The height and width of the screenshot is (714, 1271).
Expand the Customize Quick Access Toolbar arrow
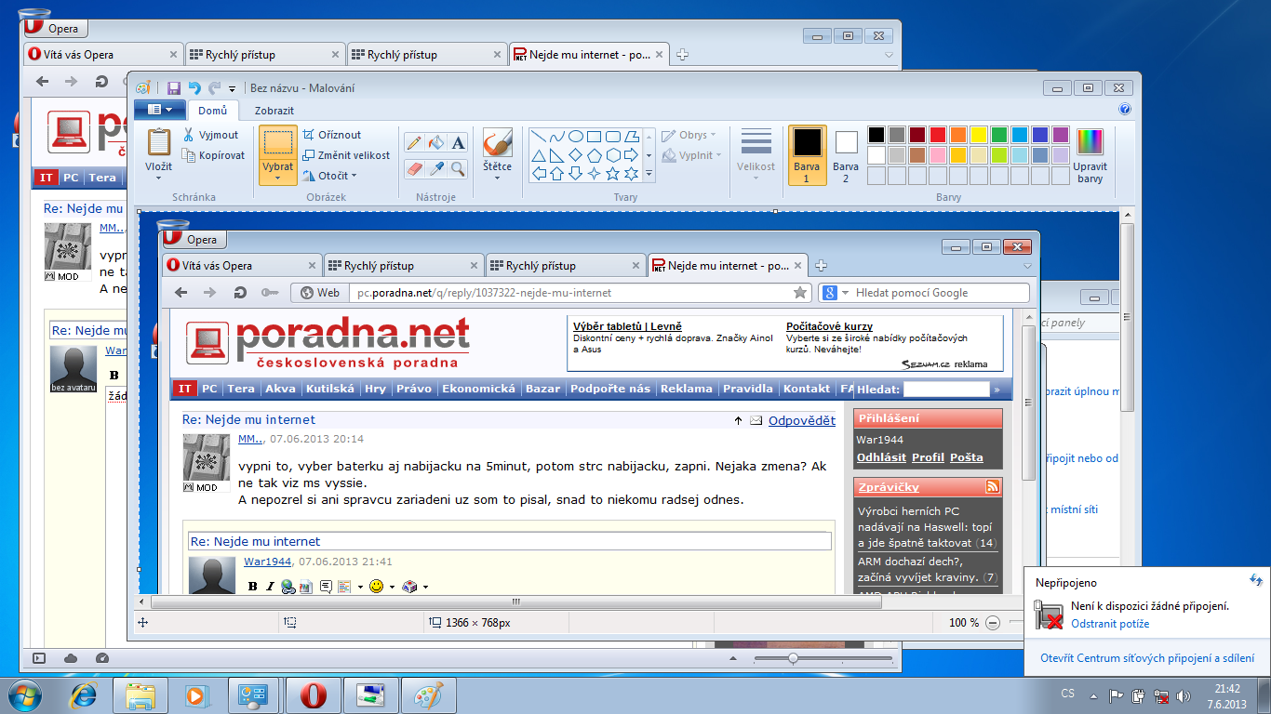[x=232, y=89]
